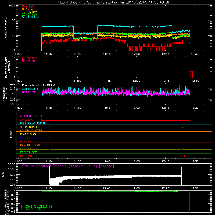The image size is (215, 215).
Task: Click the cyan 50-100 keV legend label
Action: click(30, 17)
